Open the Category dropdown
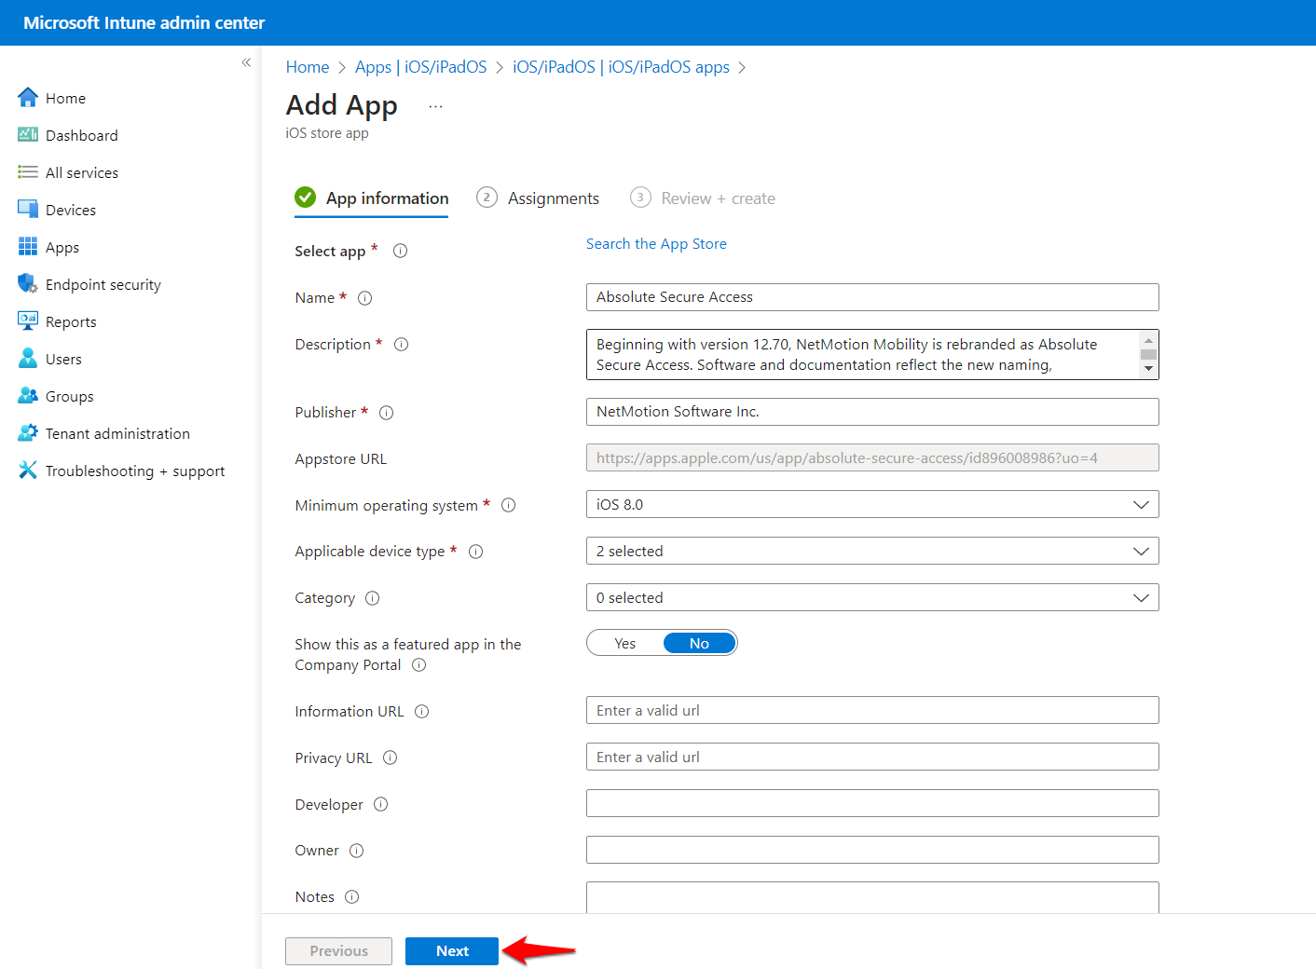This screenshot has height=969, width=1316. tap(872, 598)
